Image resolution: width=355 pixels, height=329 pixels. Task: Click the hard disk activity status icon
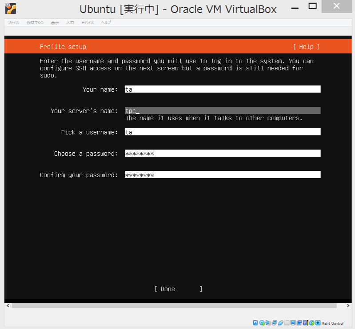(x=255, y=323)
